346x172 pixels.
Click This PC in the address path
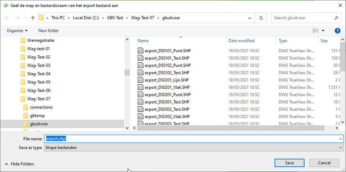58,18
